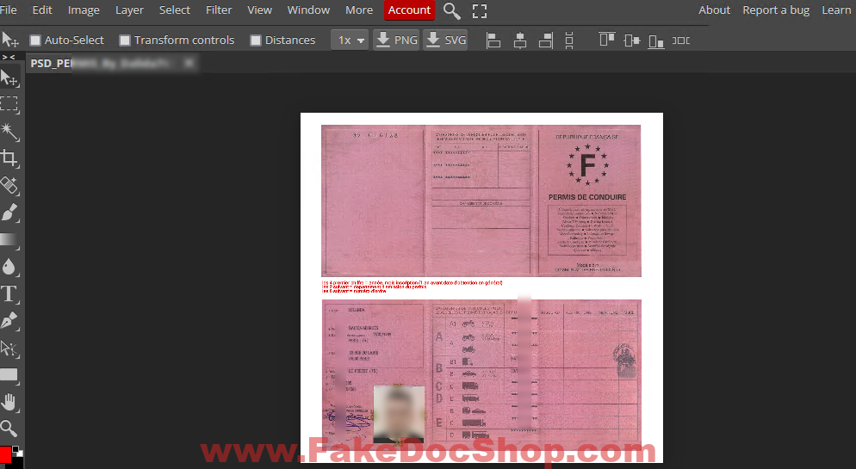Select the Zoom tool in left toolbar
Image resolution: width=856 pixels, height=469 pixels.
[x=9, y=429]
